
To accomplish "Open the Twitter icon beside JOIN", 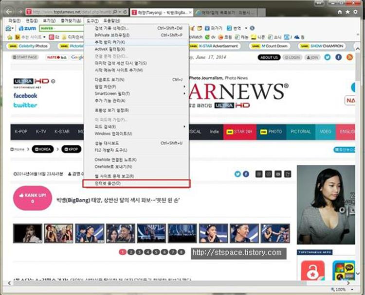I will (x=328, y=57).
